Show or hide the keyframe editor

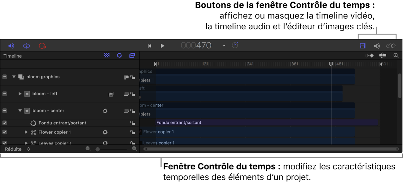pyautogui.click(x=390, y=46)
